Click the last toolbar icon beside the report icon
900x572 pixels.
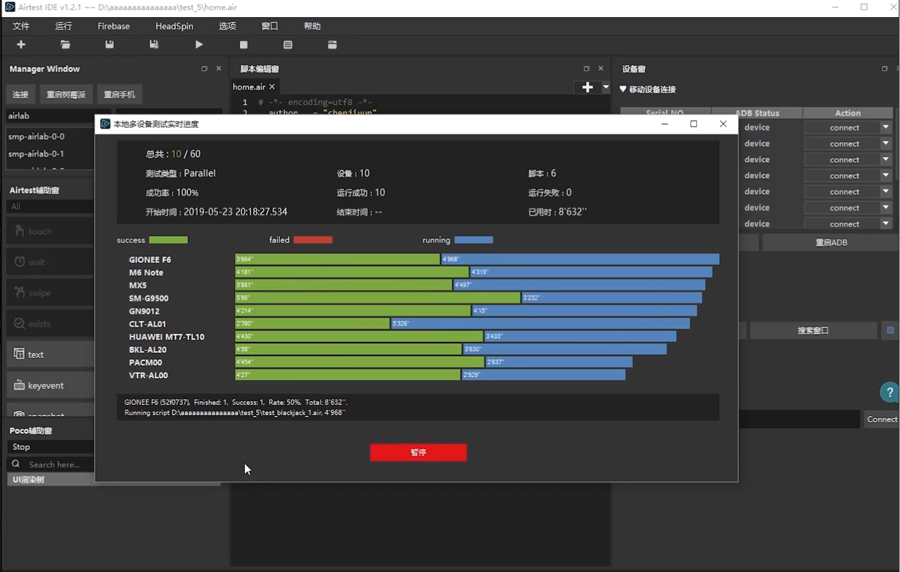point(332,45)
